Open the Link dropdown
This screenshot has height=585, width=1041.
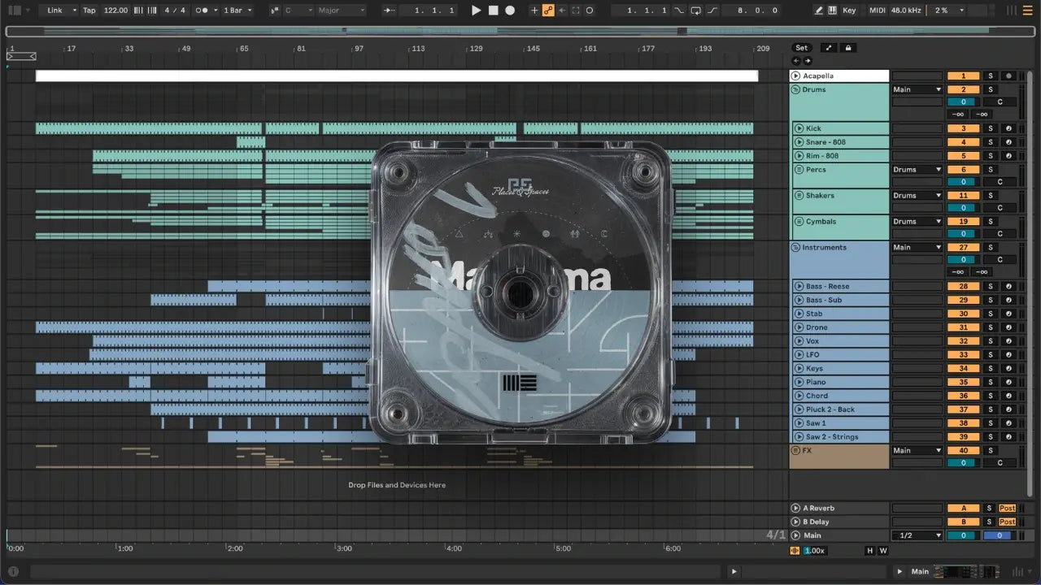[62, 11]
